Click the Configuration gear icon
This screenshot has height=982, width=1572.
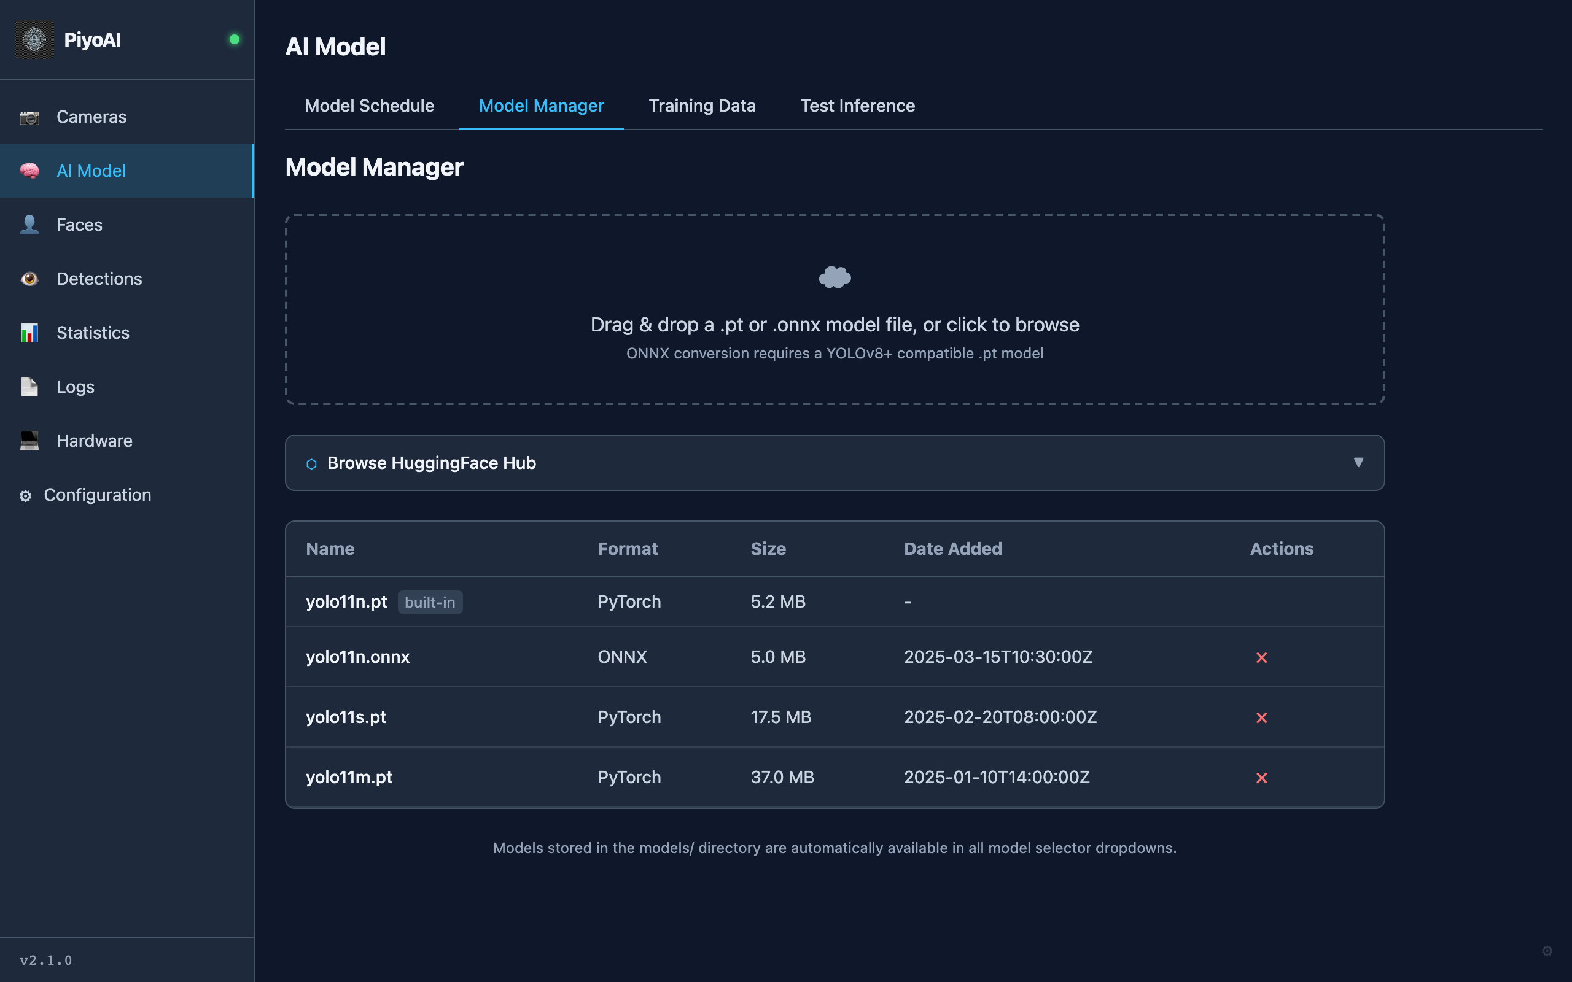point(25,495)
